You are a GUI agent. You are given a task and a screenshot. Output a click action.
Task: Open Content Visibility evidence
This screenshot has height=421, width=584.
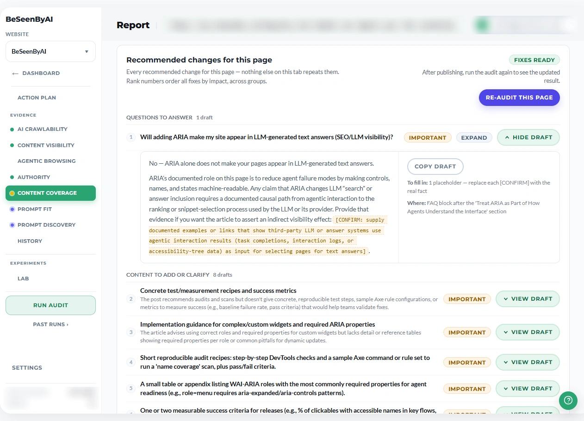click(x=46, y=145)
